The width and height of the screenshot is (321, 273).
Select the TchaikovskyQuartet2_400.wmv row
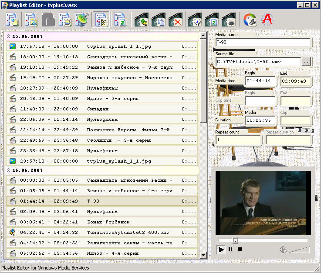click(x=102, y=232)
